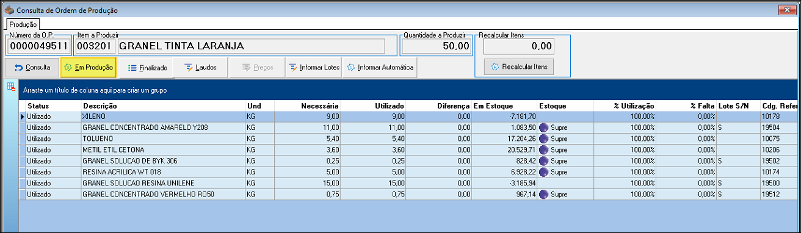The height and width of the screenshot is (233, 801).
Task: Open the Laudos button
Action: (x=200, y=68)
